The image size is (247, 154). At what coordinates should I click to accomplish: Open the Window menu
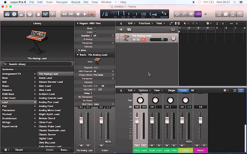107,2
